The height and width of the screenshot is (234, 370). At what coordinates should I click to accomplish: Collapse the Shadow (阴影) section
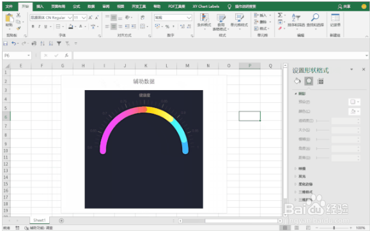click(295, 94)
